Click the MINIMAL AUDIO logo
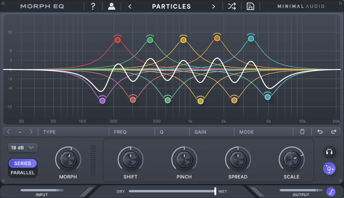 pos(301,6)
